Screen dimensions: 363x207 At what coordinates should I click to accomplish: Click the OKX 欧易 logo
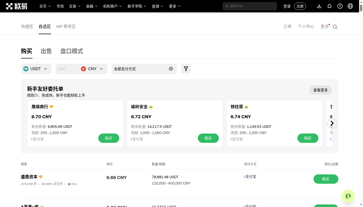[x=17, y=6]
